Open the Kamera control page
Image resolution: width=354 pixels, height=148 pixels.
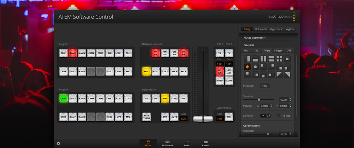tap(206, 143)
